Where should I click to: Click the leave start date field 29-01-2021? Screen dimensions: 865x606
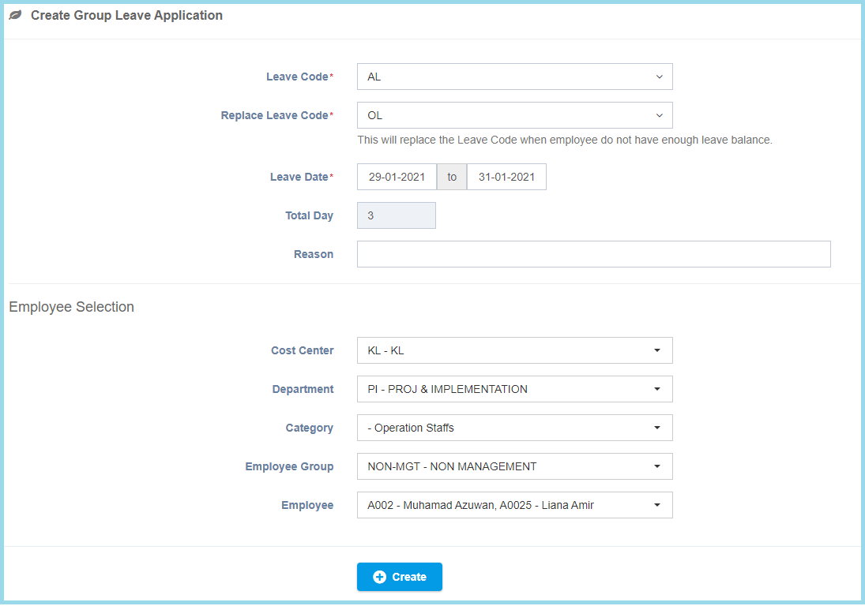click(x=397, y=177)
